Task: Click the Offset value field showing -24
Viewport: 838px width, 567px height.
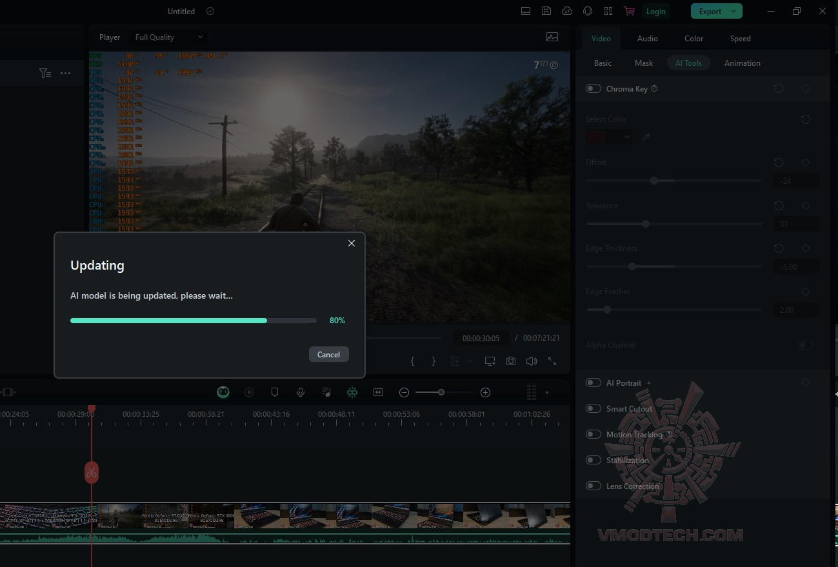Action: [x=796, y=181]
